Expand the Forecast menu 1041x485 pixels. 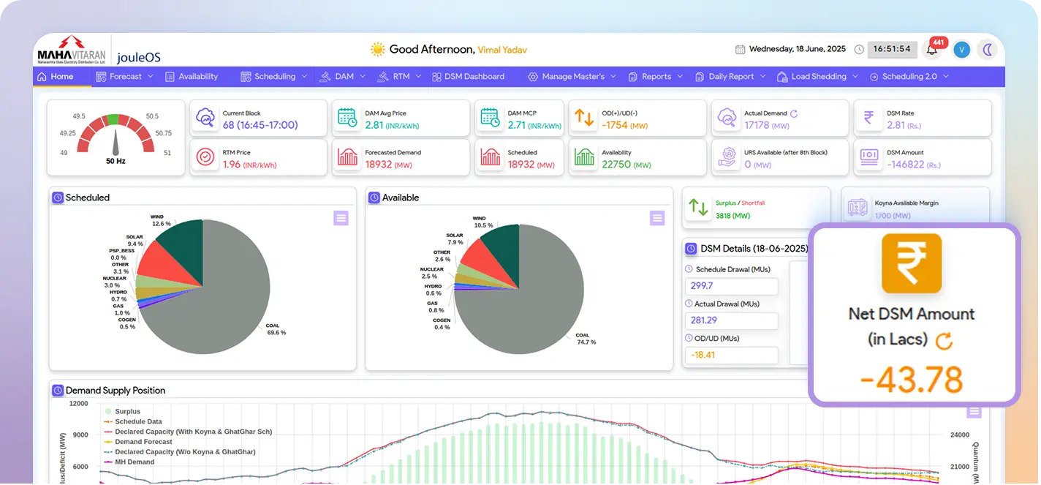tap(124, 76)
